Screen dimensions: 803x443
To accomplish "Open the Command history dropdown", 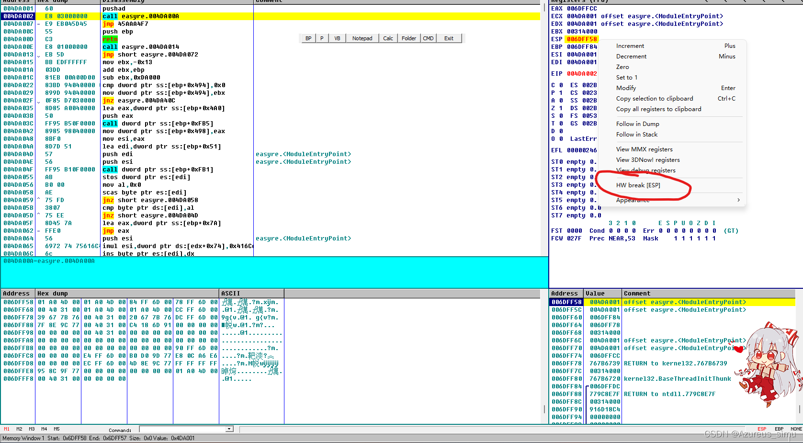I will coord(230,429).
